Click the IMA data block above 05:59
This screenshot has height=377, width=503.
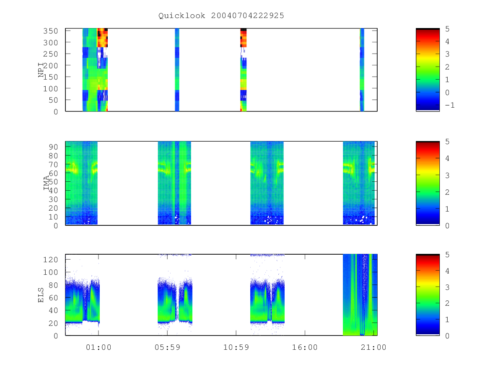(x=174, y=183)
